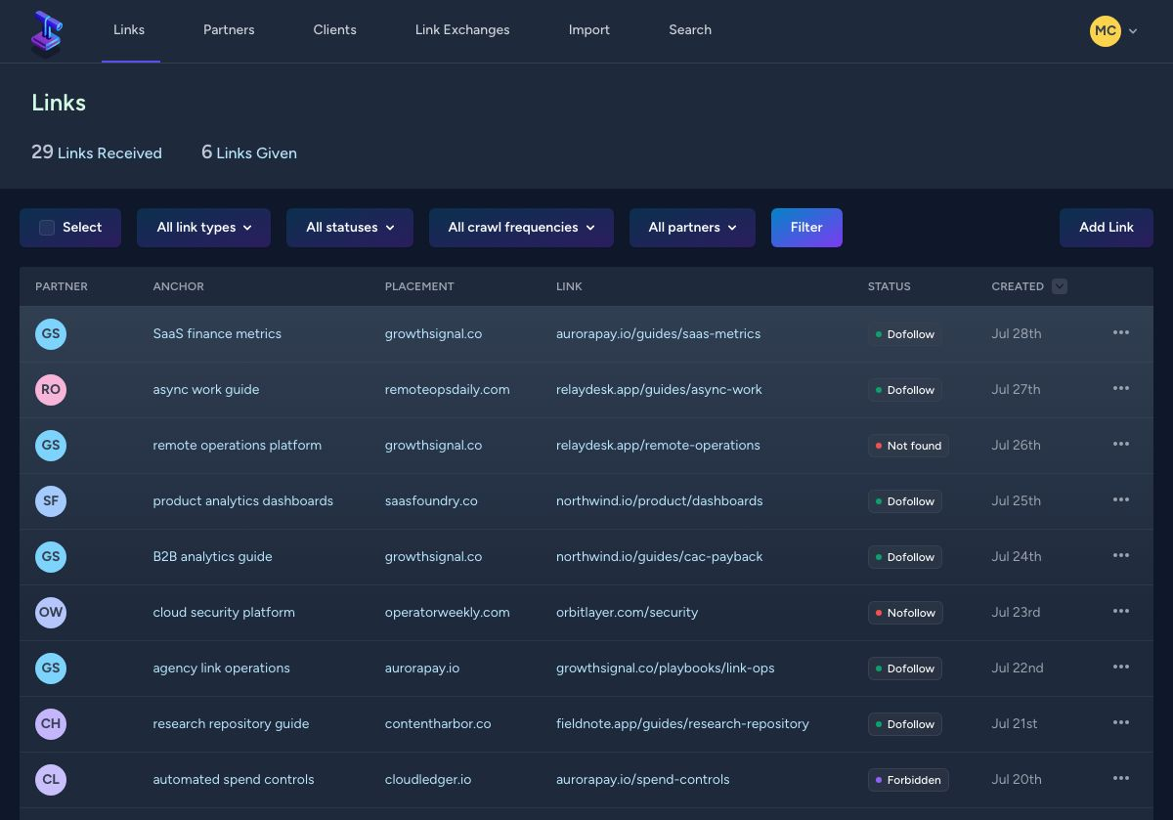Screen dimensions: 1173x820
Task: Expand All crawl frequencies dropdown
Action: 521,228
